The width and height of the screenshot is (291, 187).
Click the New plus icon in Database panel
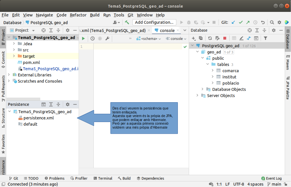[x=194, y=38]
